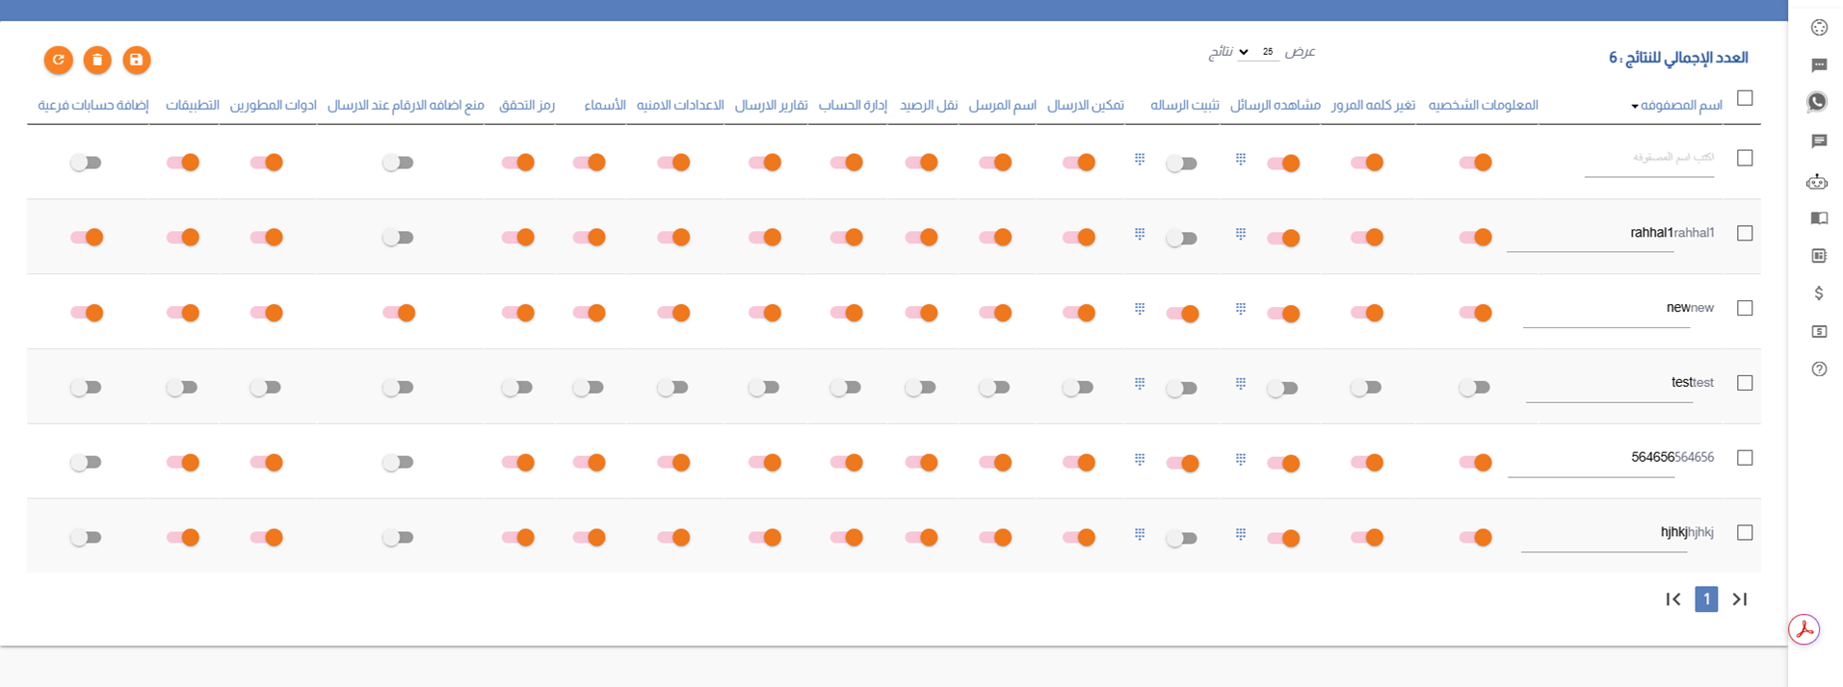The image size is (1843, 687).
Task: Open the chatbot robot sidebar icon
Action: tap(1818, 181)
